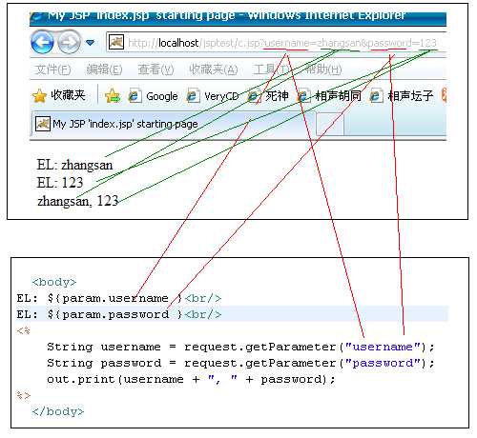Click the </body> closing tag in code
477x438 pixels.
click(58, 411)
